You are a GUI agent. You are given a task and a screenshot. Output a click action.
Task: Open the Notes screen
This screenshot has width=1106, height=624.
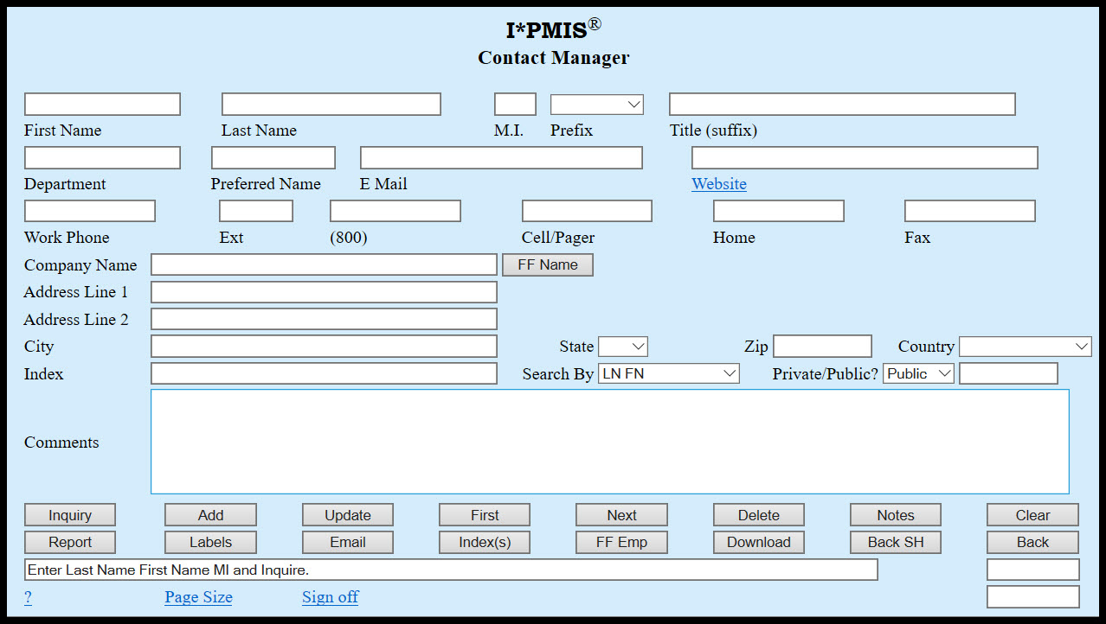click(895, 514)
